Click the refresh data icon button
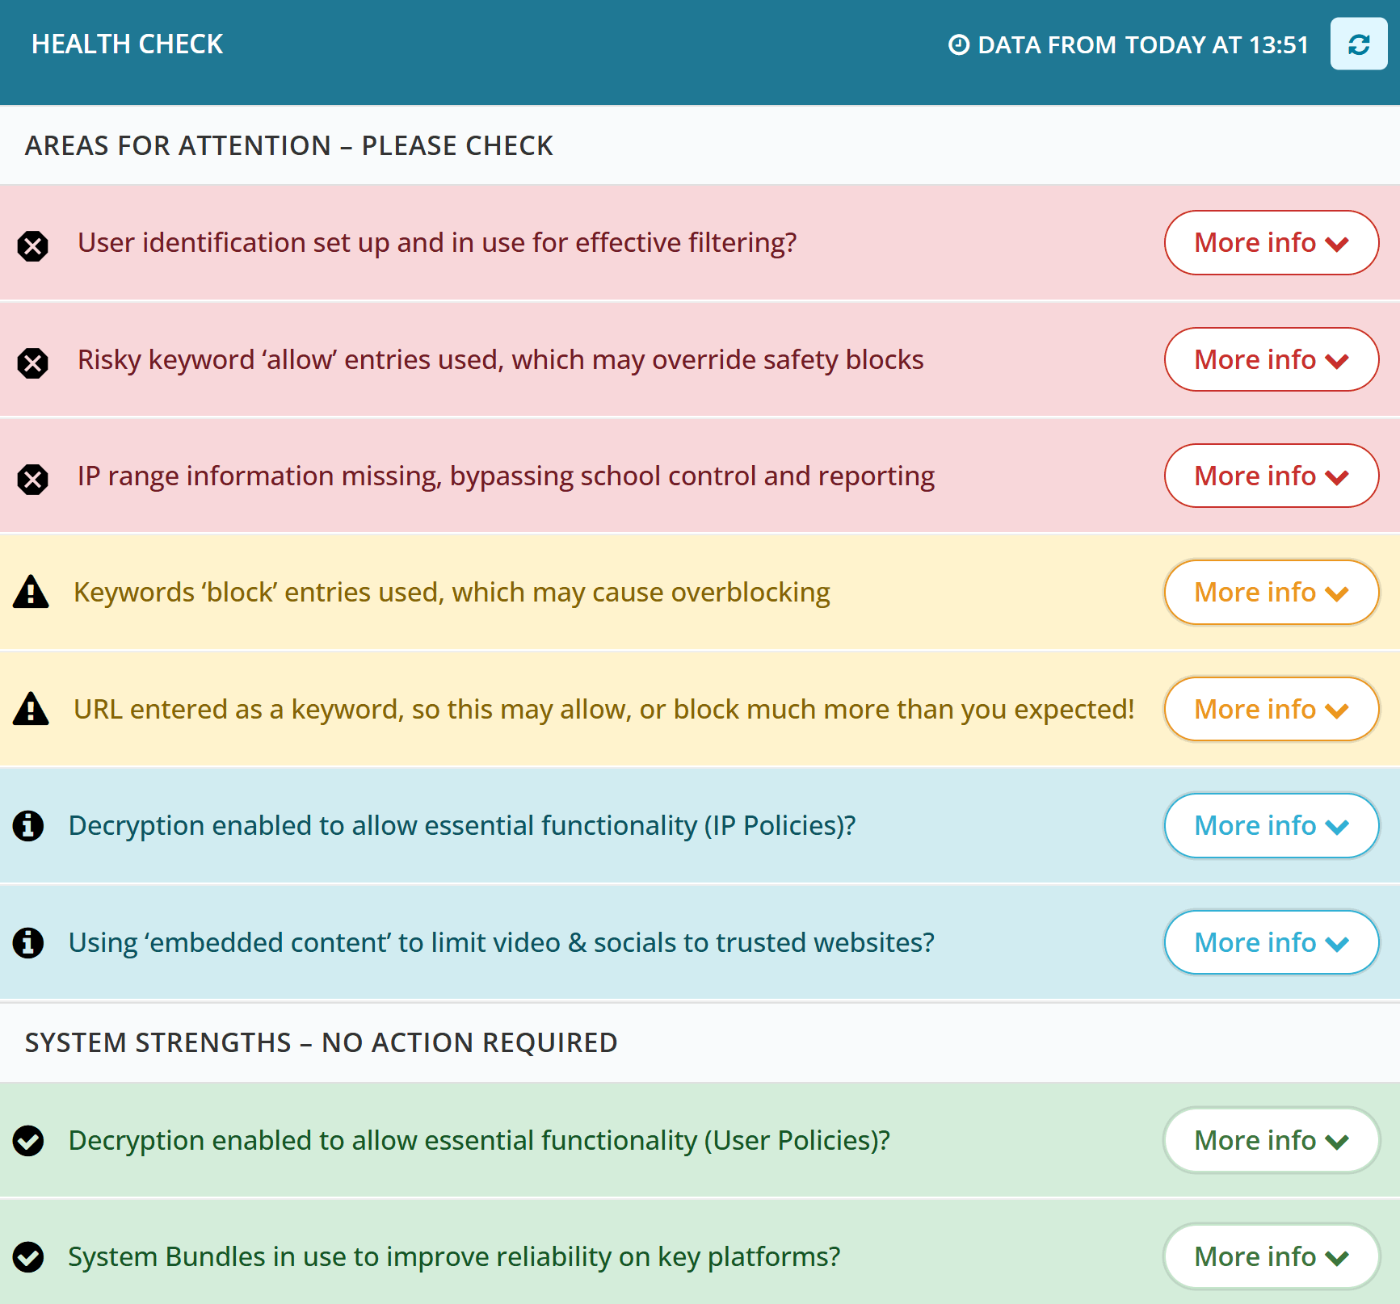This screenshot has width=1400, height=1304. coord(1358,44)
